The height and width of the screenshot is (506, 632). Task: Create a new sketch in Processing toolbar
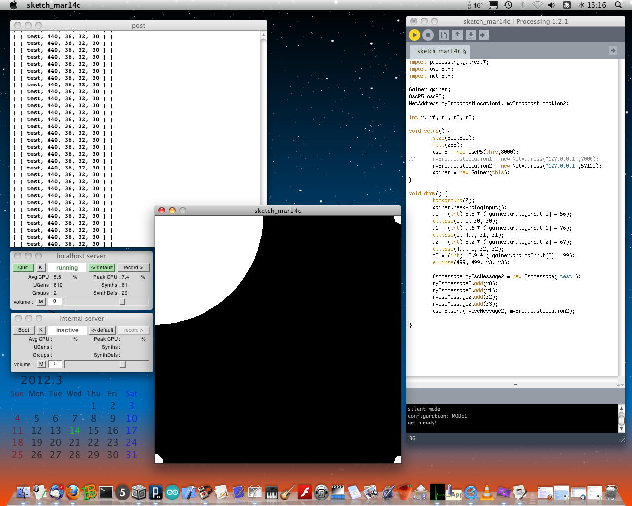(444, 35)
